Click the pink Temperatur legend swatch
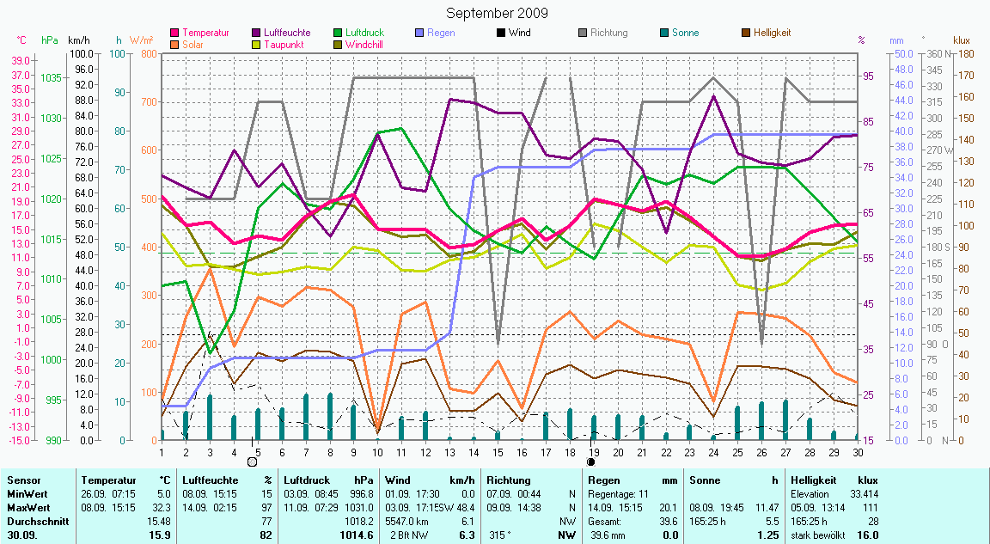 (x=175, y=33)
